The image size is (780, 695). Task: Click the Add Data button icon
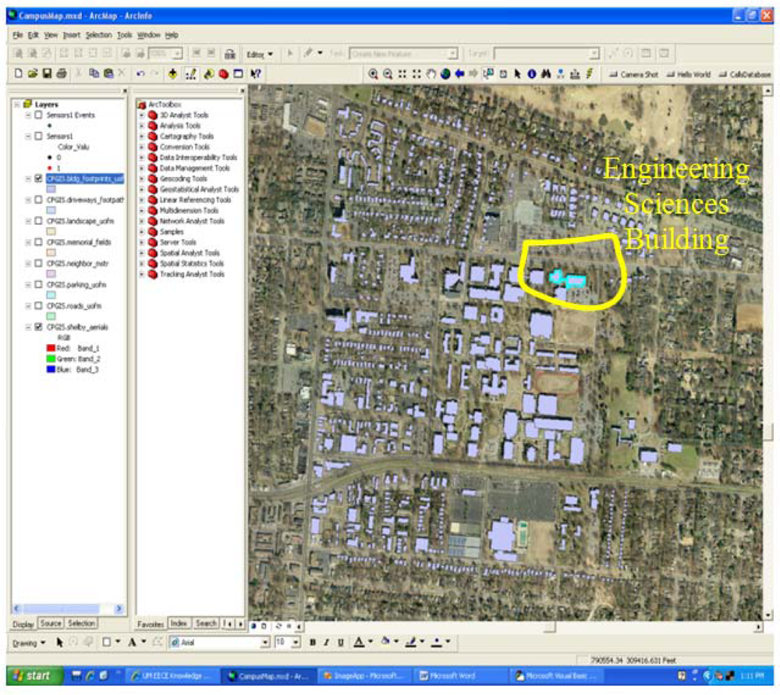(172, 74)
